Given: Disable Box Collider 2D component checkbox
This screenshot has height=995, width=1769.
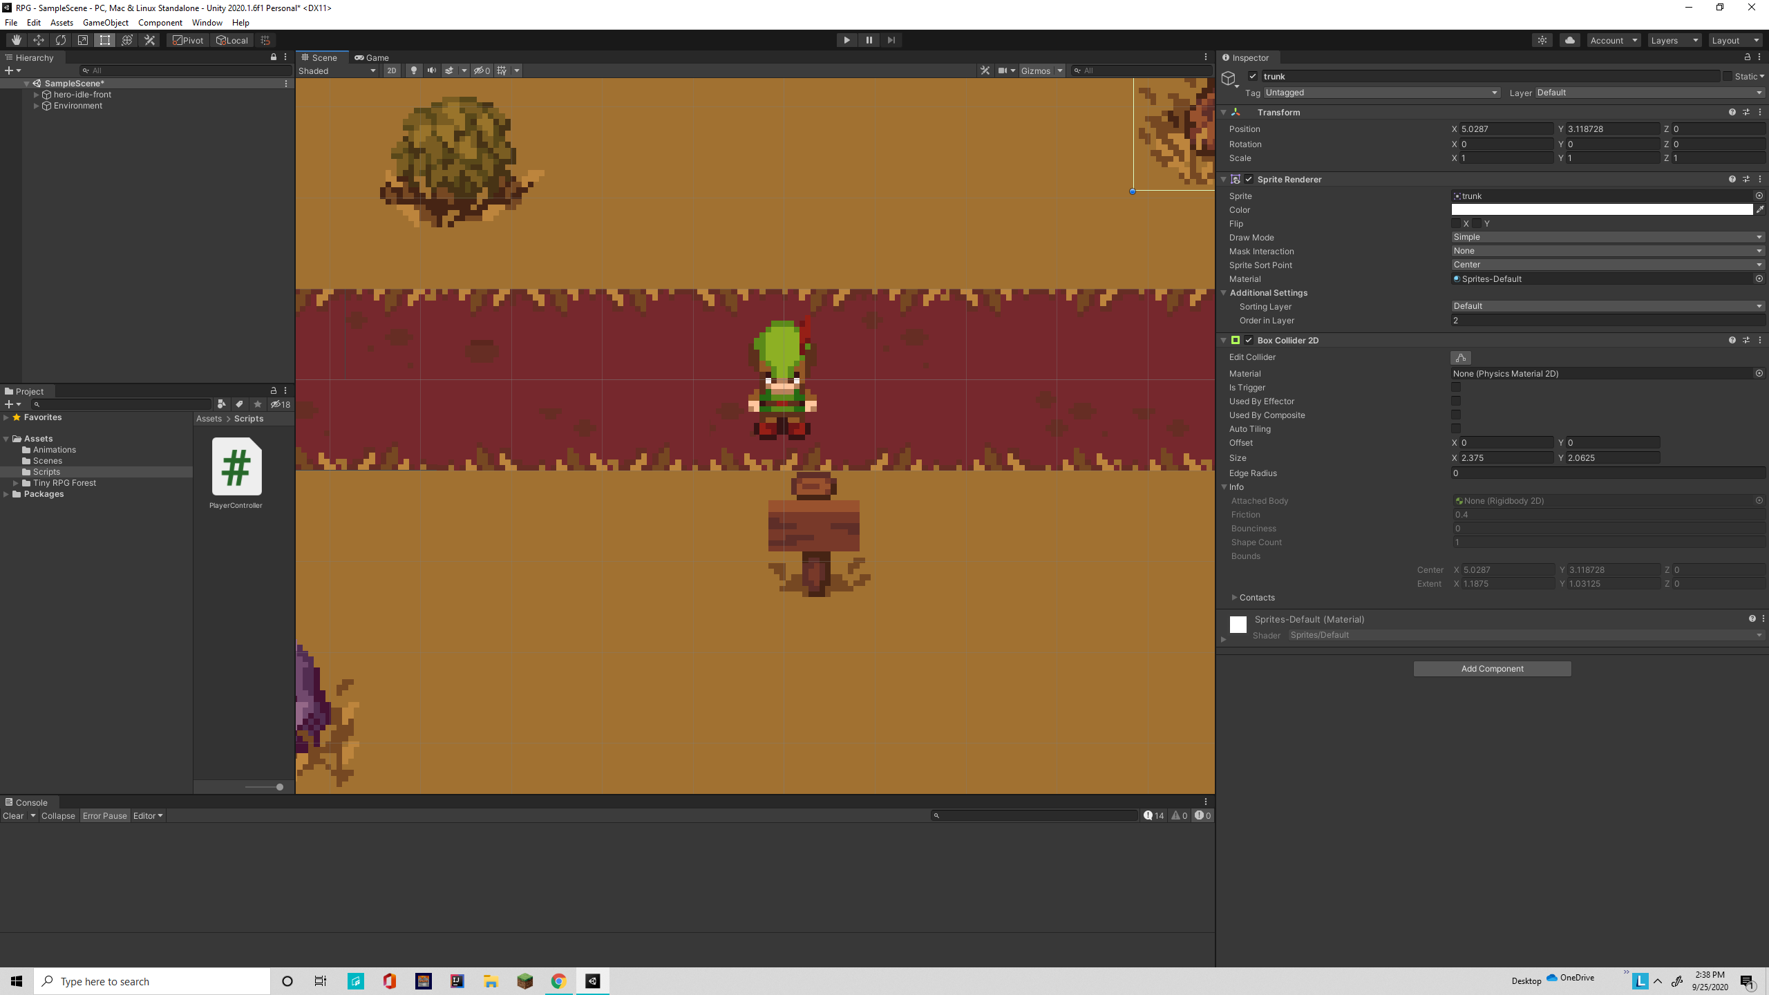Looking at the screenshot, I should [x=1249, y=340].
